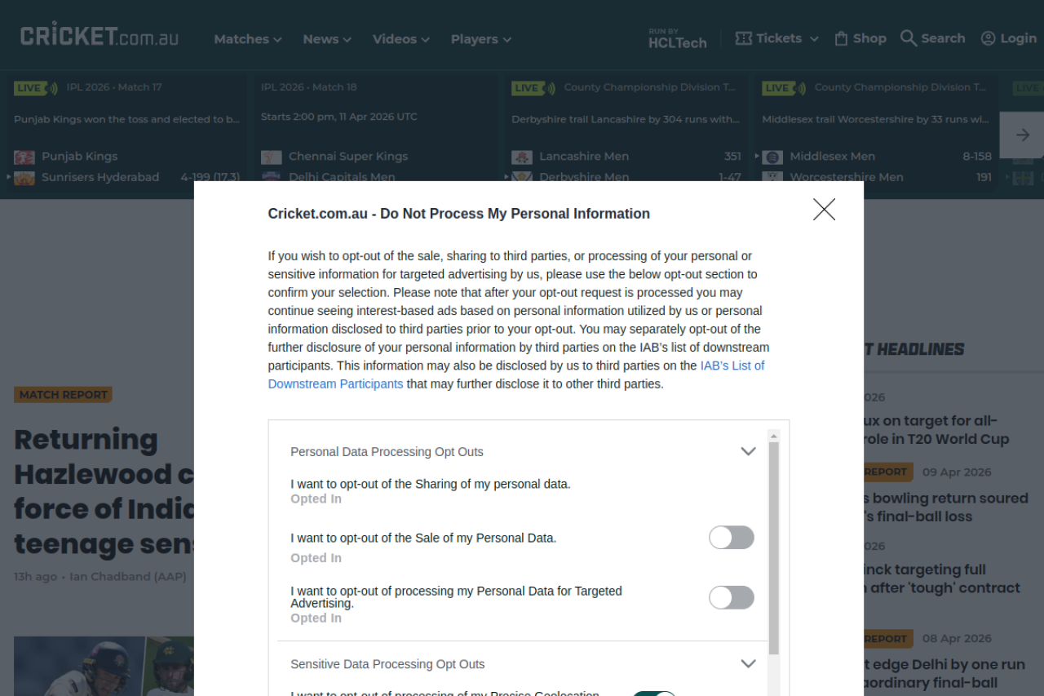
Task: Open the Players menu
Action: pyautogui.click(x=480, y=39)
